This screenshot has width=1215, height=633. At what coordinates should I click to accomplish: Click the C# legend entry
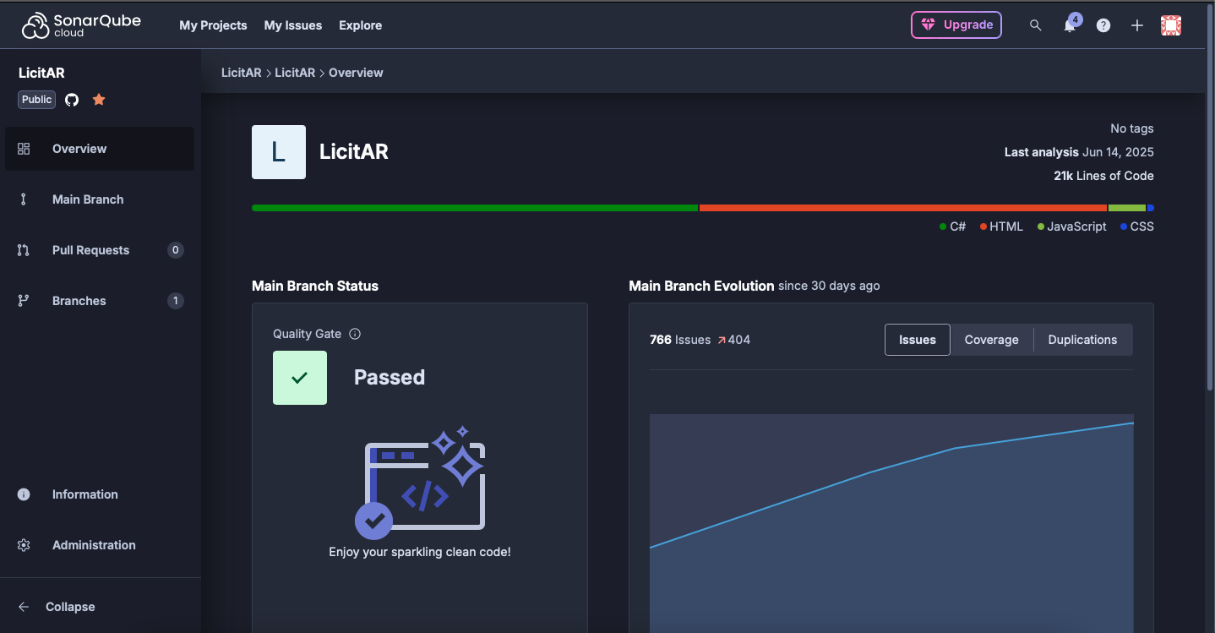[952, 226]
